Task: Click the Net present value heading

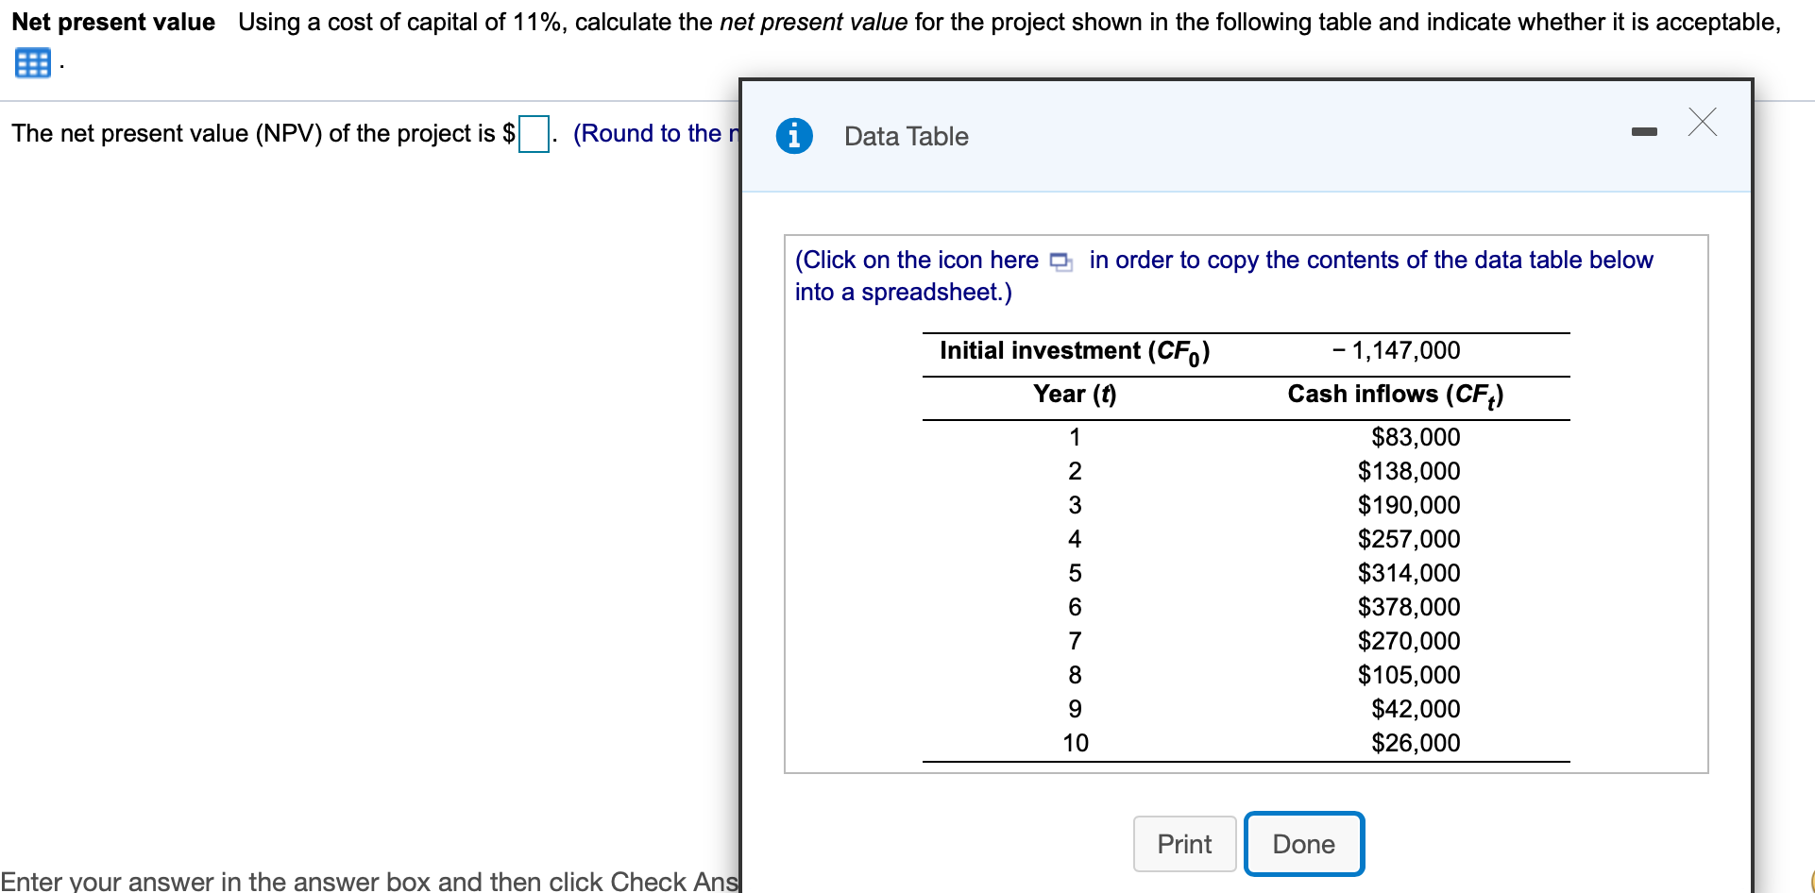Action: [112, 21]
